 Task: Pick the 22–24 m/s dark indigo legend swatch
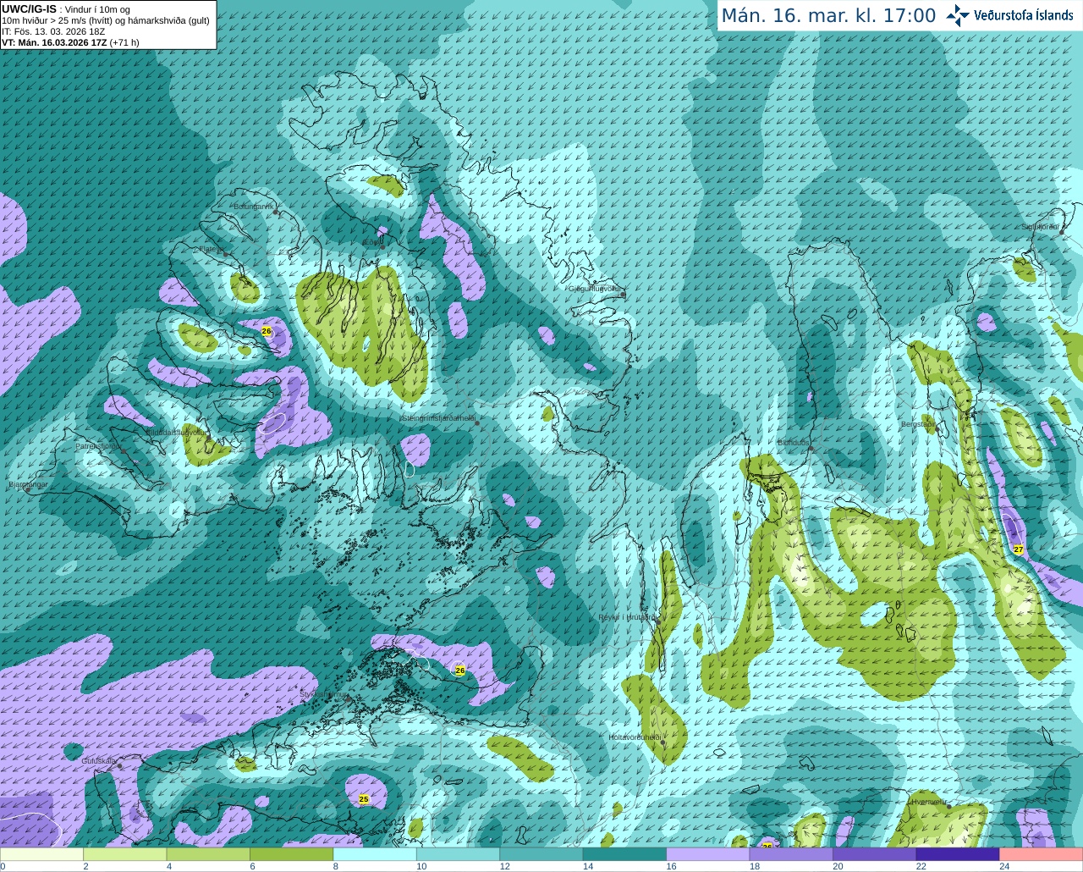pyautogui.click(x=958, y=854)
